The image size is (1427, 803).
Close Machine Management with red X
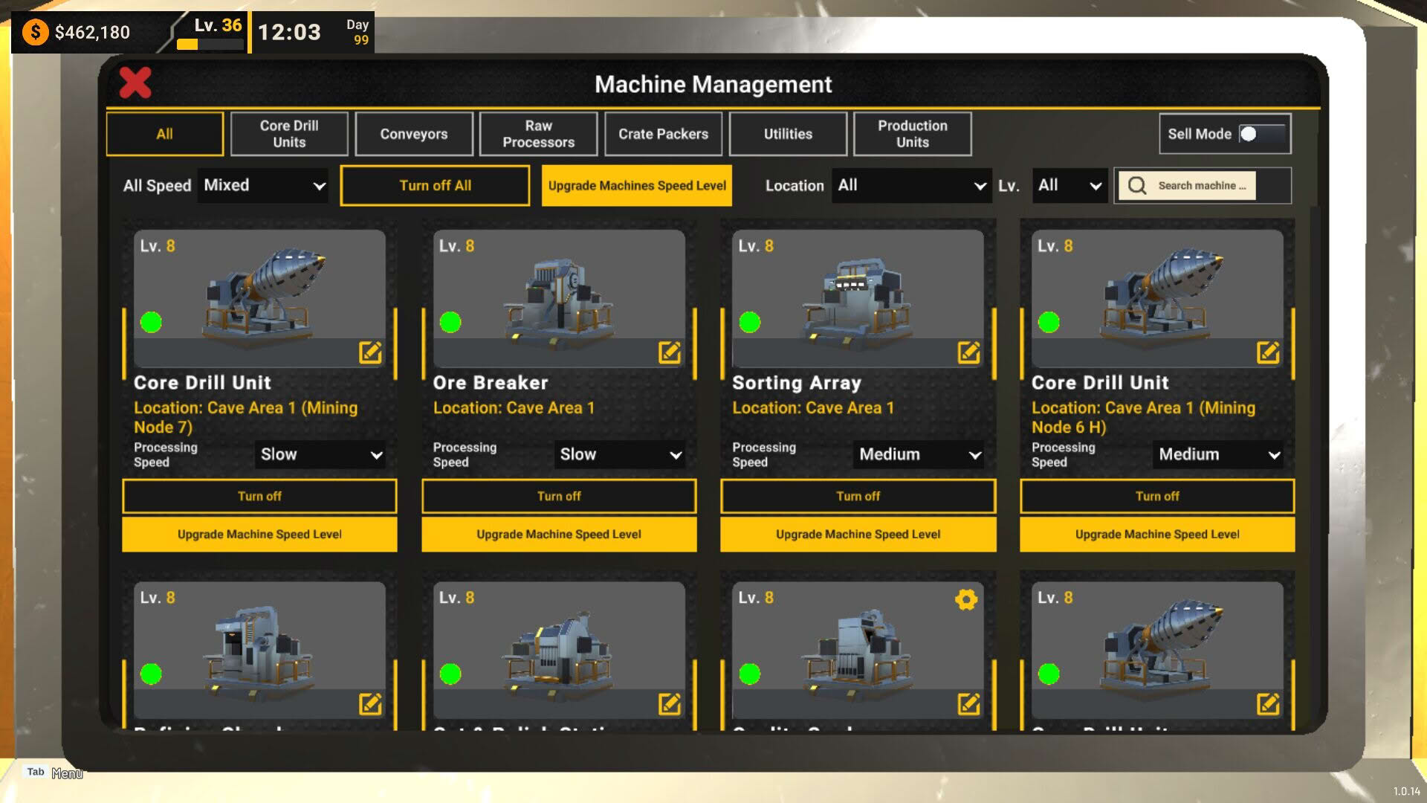(x=135, y=83)
